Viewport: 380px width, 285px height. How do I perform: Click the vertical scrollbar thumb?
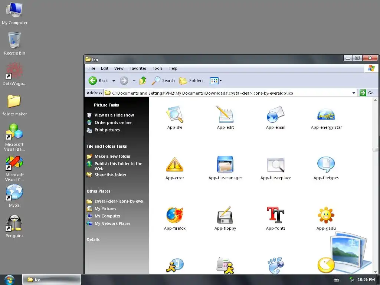click(375, 150)
